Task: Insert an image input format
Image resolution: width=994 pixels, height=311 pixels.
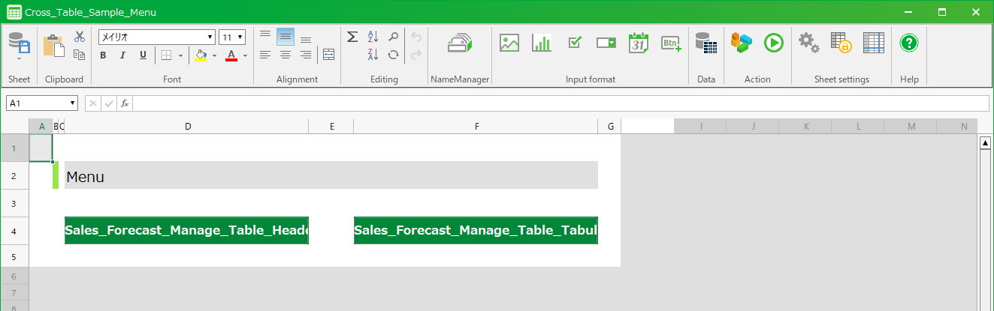Action: pyautogui.click(x=509, y=43)
